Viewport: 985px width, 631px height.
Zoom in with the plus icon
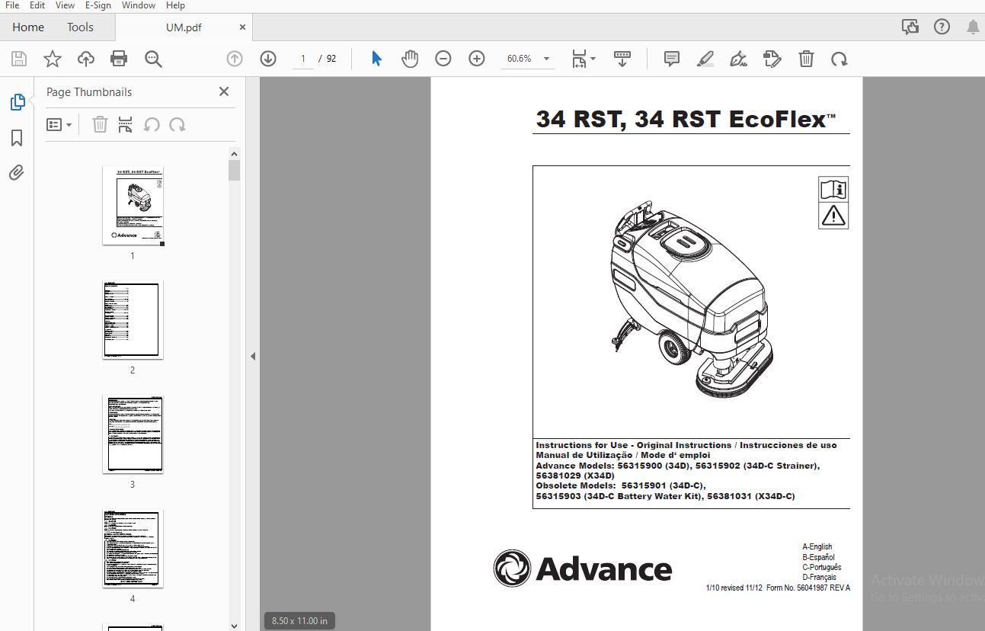pyautogui.click(x=477, y=59)
